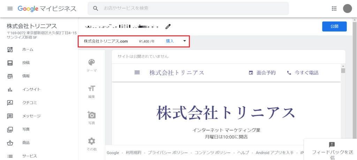The height and width of the screenshot is (160, 357).
Task: Select インサイト in the sidebar
Action: coord(31,90)
